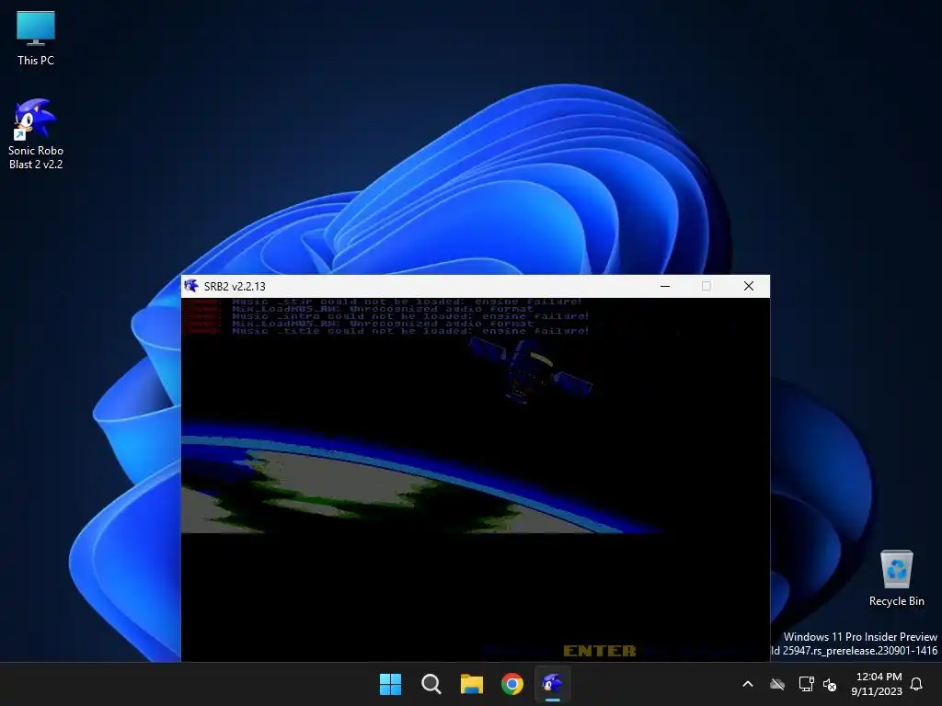Launch File Explorer from the taskbar
Screen dimensions: 942x706
[472, 684]
